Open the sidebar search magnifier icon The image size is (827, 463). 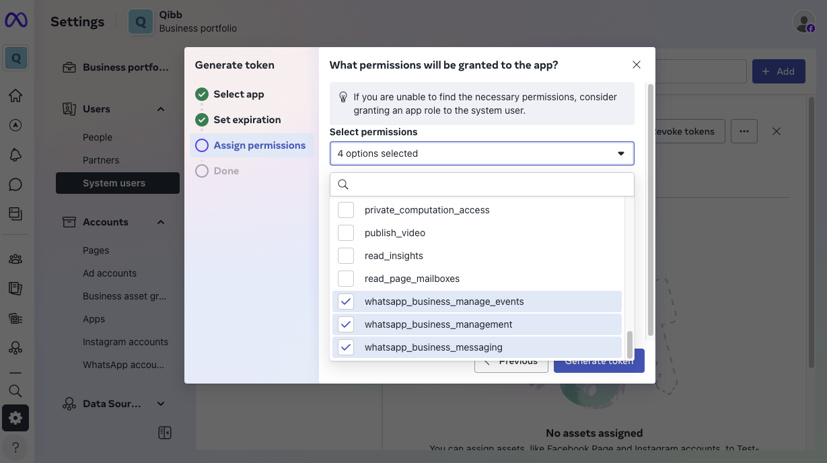click(x=15, y=390)
